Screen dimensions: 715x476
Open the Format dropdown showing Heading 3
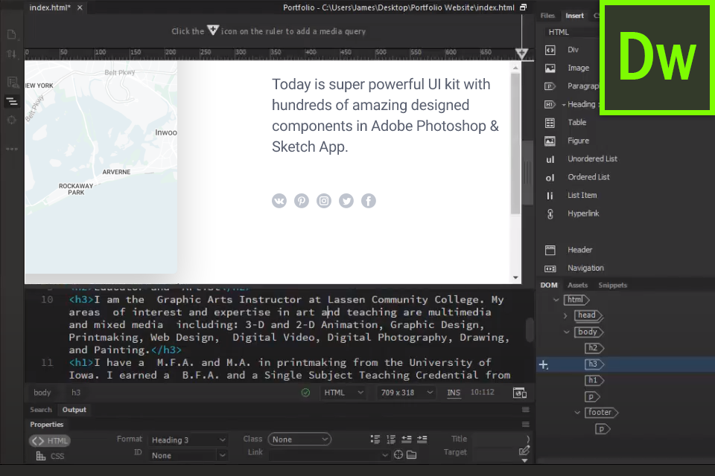[x=188, y=439]
